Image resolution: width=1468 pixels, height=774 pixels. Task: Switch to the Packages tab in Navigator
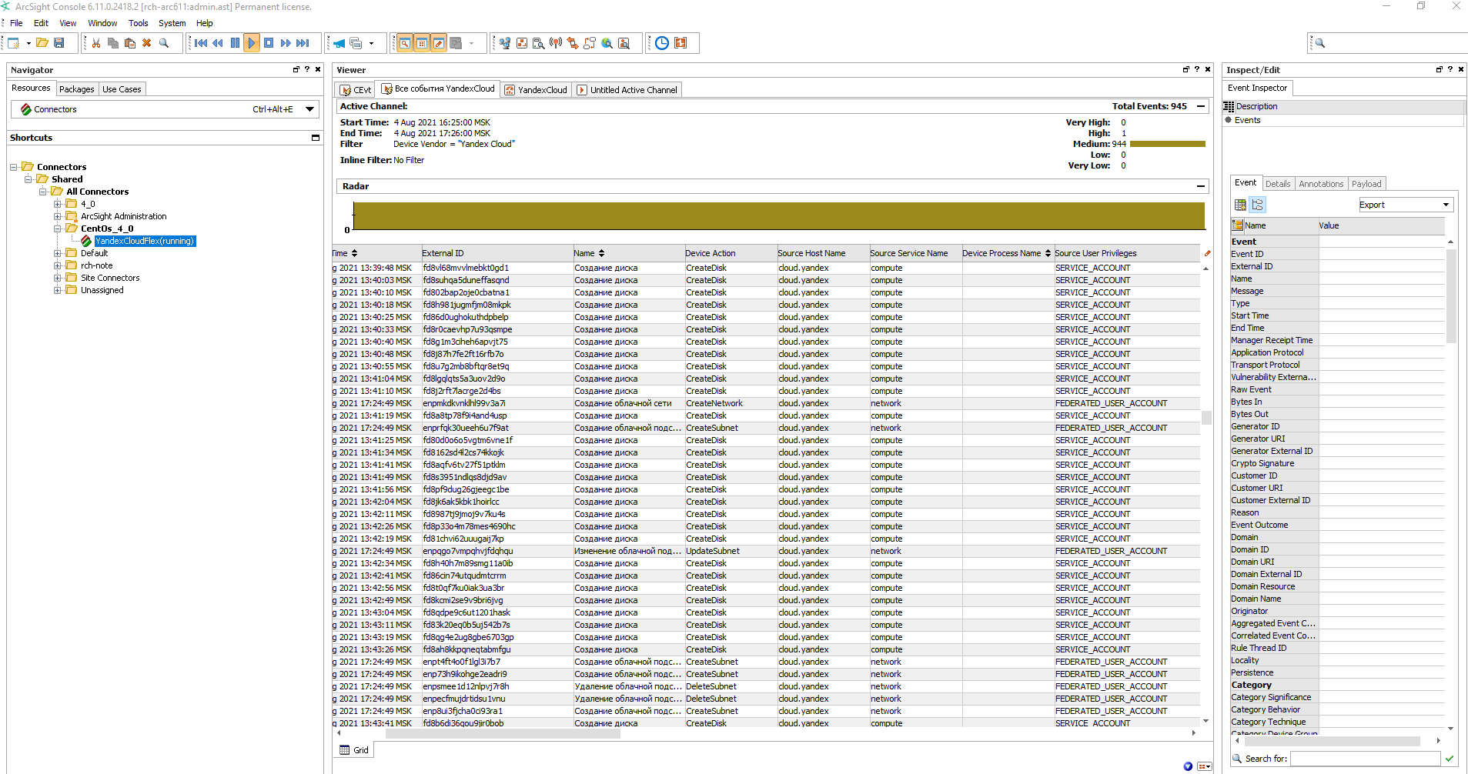click(76, 89)
